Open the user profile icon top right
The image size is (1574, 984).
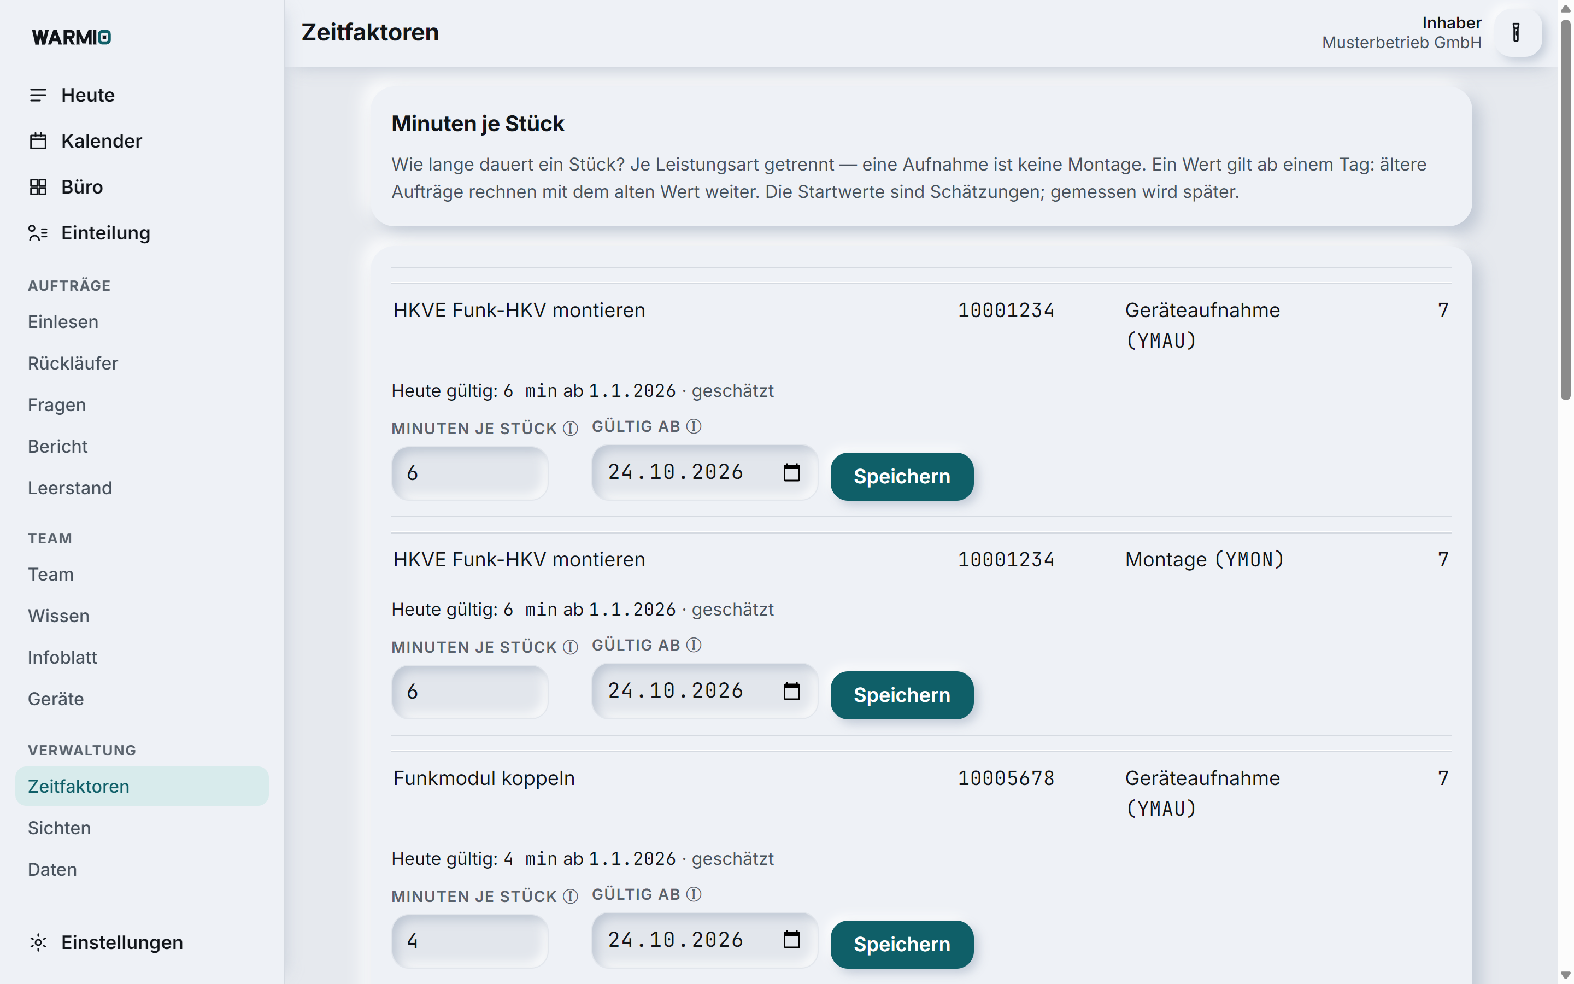(x=1516, y=33)
